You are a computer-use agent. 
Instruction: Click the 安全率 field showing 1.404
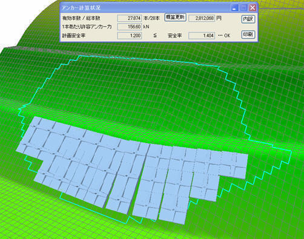coord(202,36)
